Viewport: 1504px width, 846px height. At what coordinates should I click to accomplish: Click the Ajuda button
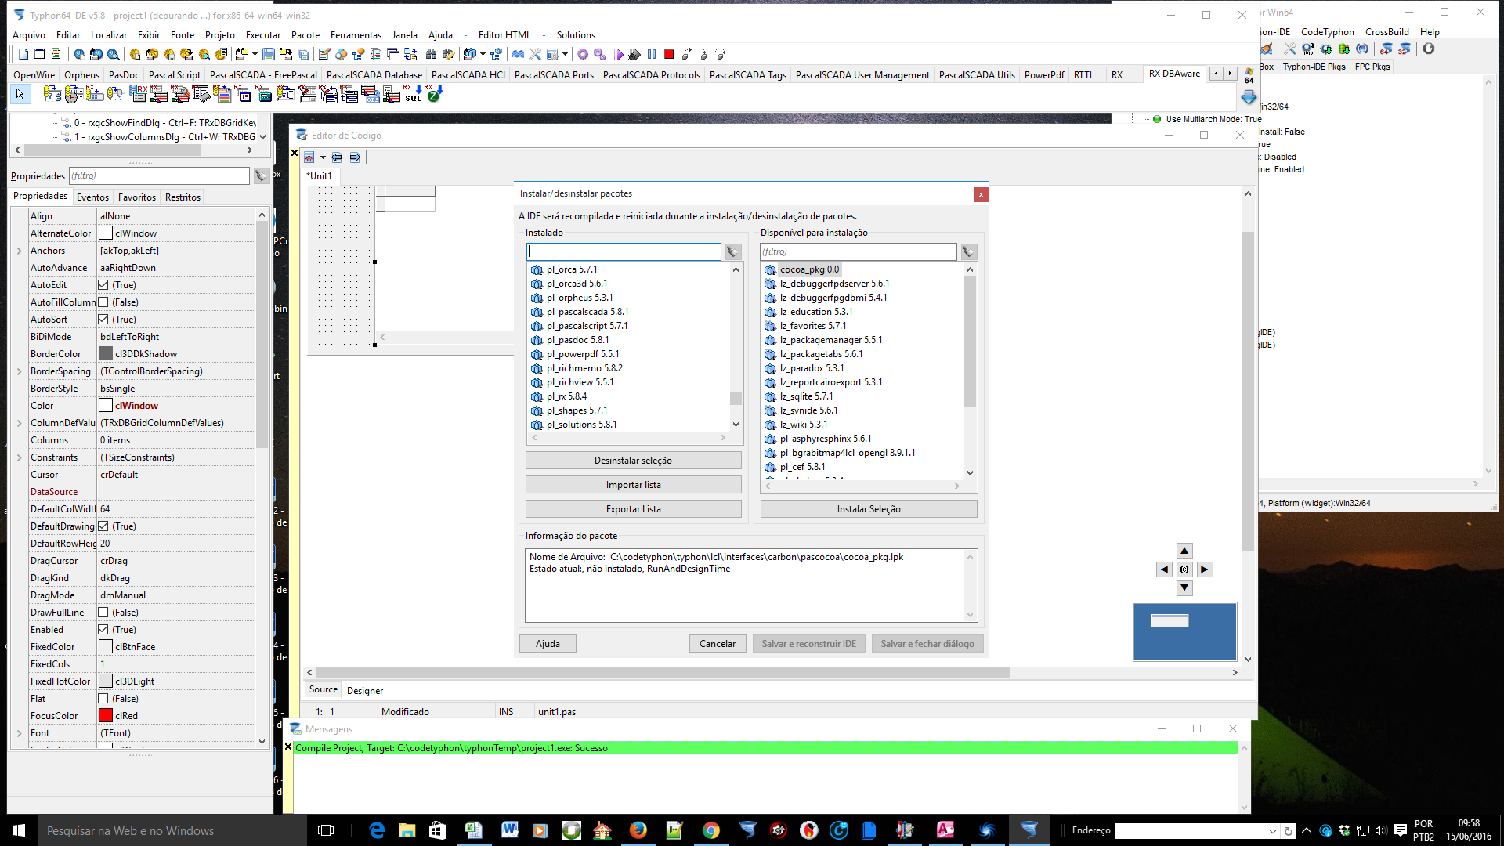[548, 644]
